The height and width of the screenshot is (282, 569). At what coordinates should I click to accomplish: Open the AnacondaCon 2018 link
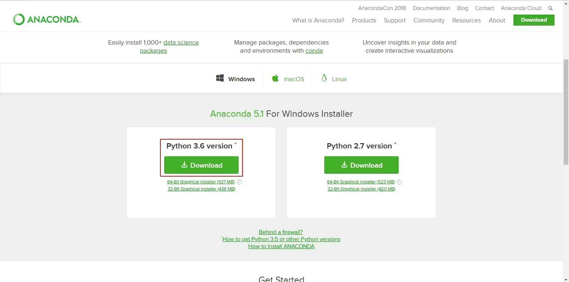click(x=382, y=8)
